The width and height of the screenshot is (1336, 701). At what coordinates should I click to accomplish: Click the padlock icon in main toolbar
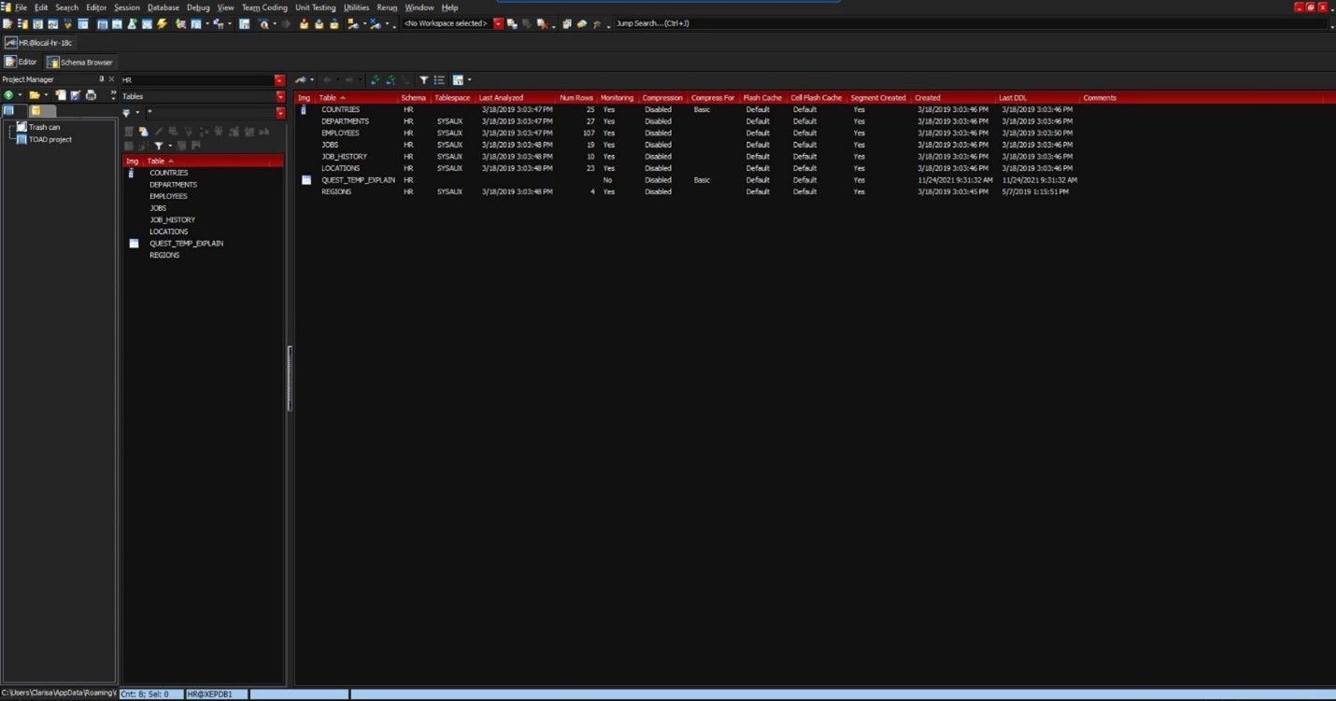point(334,23)
